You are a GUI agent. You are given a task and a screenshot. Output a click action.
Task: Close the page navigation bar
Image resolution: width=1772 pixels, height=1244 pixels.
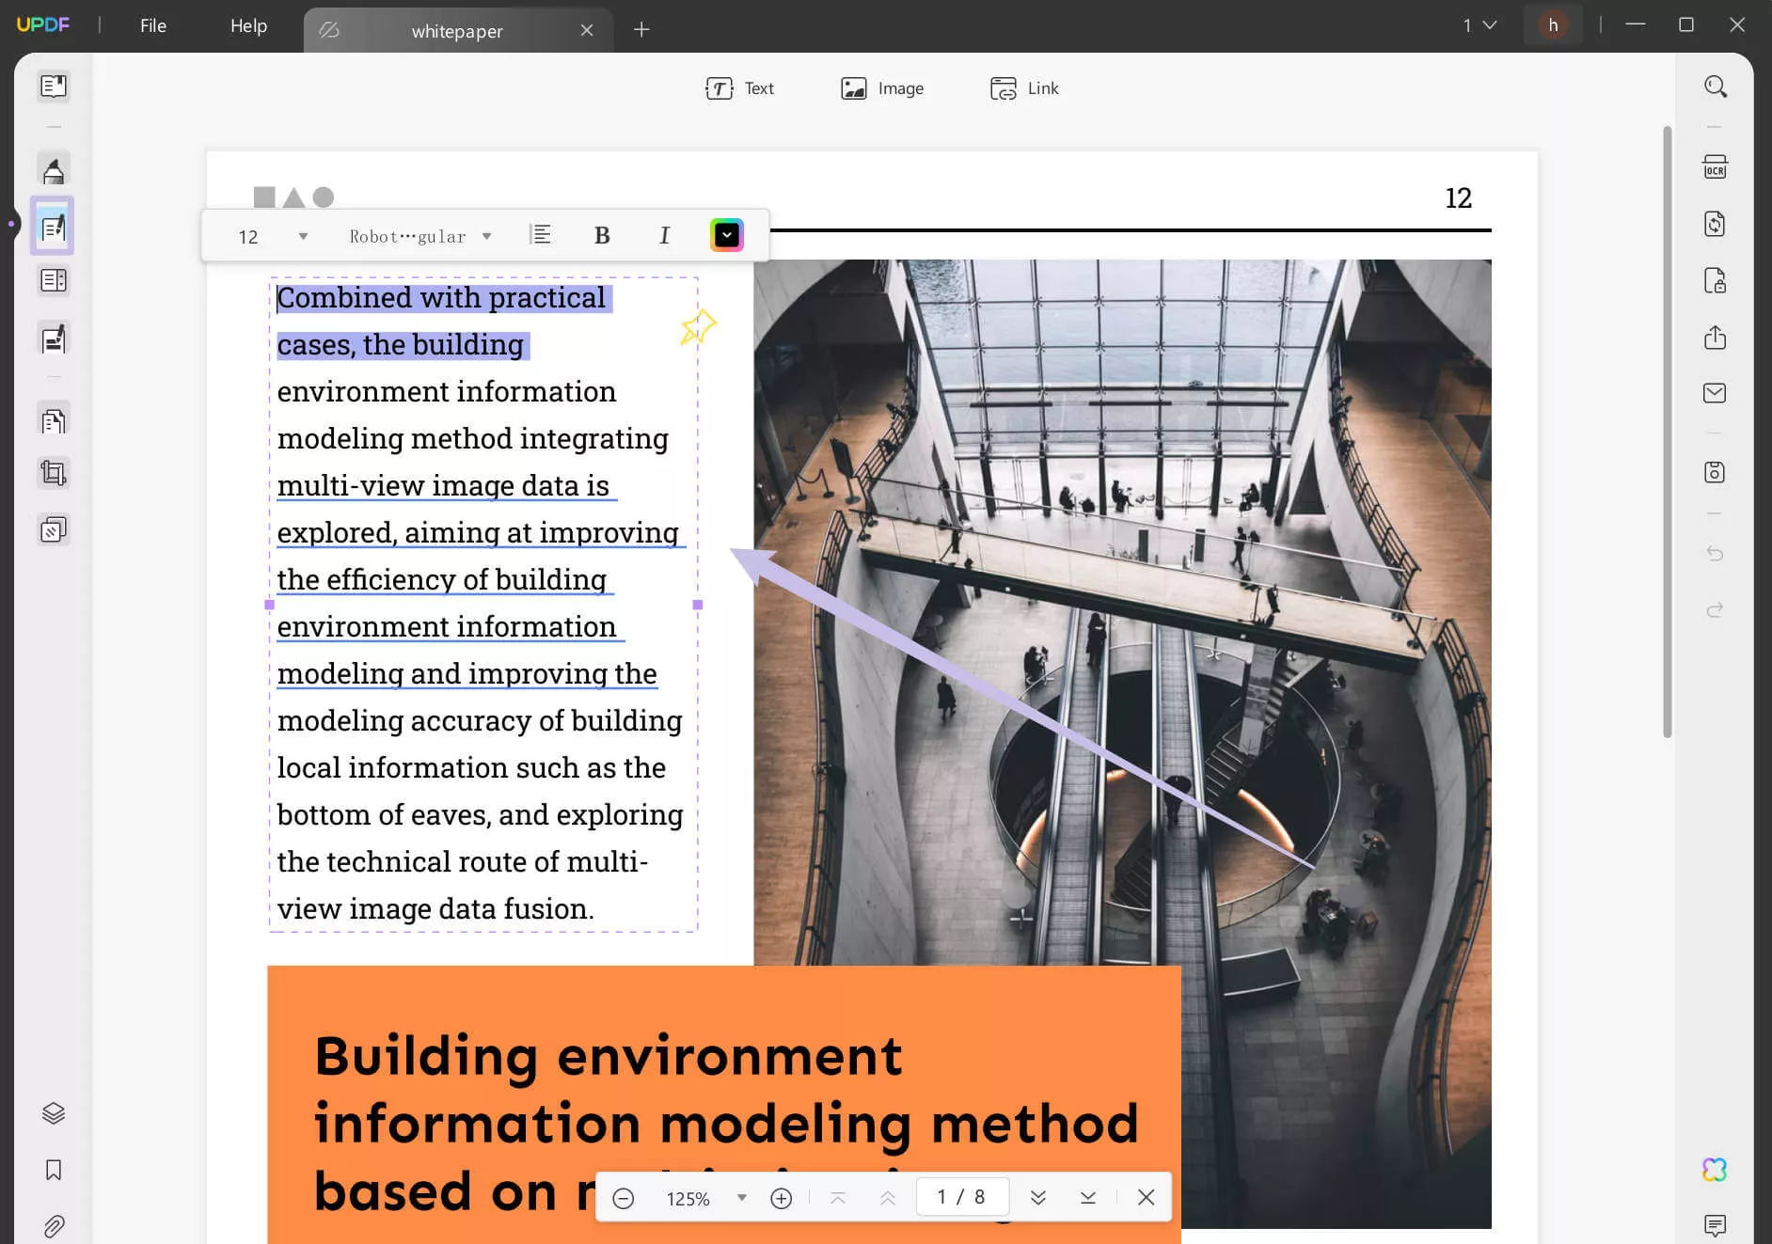[x=1146, y=1198]
